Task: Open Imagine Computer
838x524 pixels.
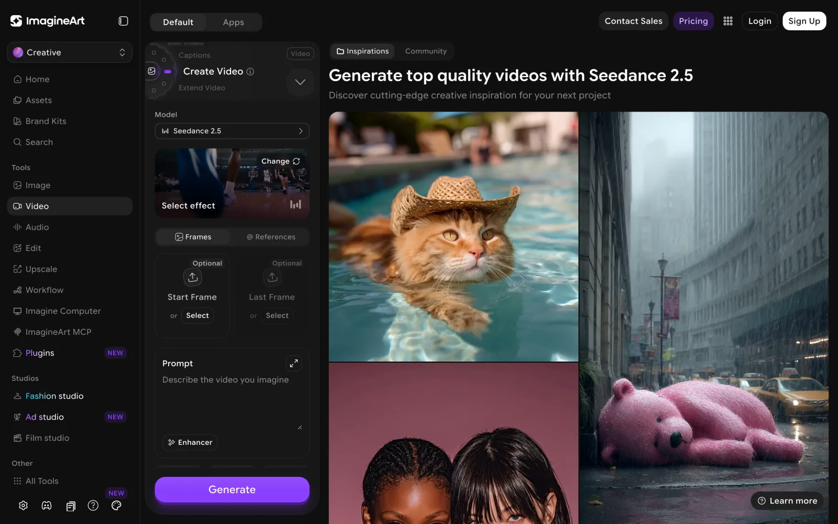Action: pos(70,311)
